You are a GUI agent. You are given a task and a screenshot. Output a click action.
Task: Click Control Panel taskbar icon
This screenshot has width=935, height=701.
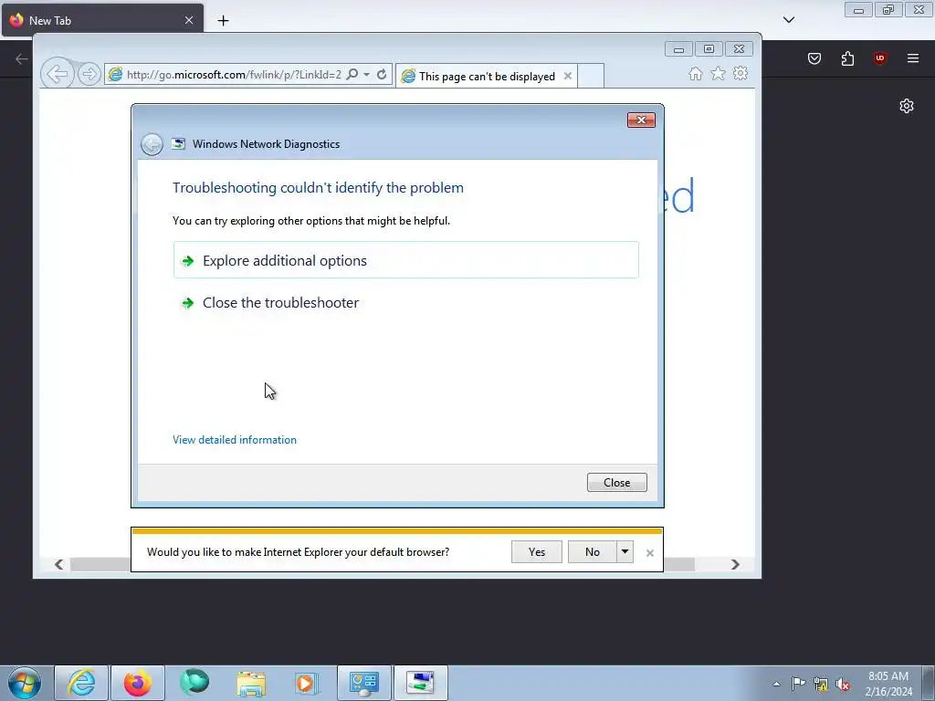[364, 683]
